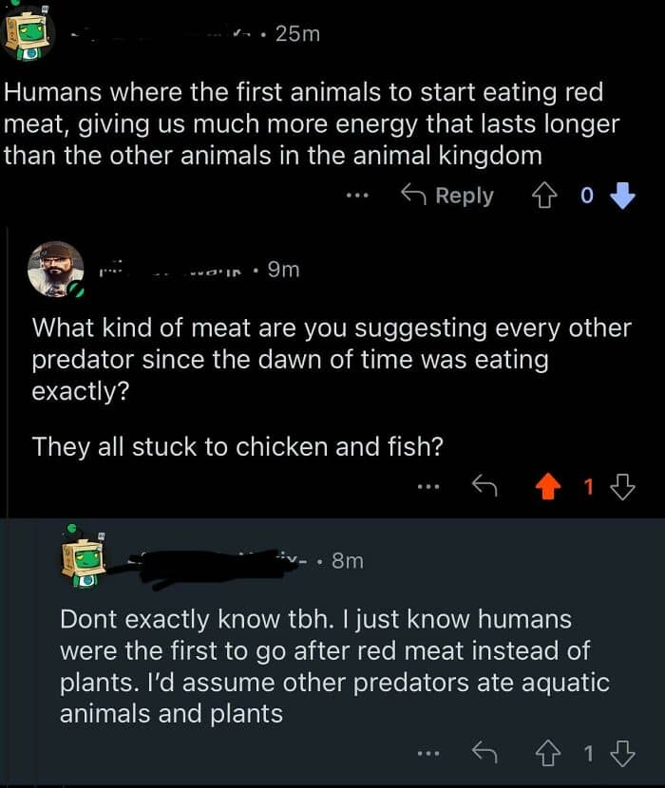Screen dimensions: 665x788
Task: Click the 8m timestamp on the last reply
Action: (x=347, y=560)
